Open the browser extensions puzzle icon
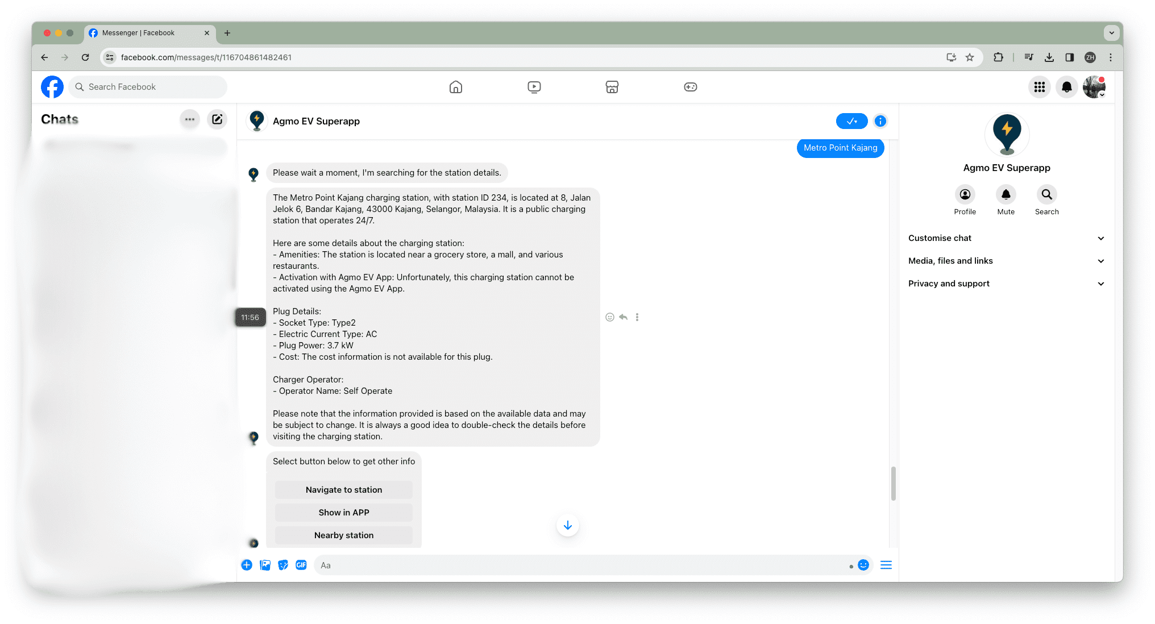The width and height of the screenshot is (1155, 624). [998, 57]
